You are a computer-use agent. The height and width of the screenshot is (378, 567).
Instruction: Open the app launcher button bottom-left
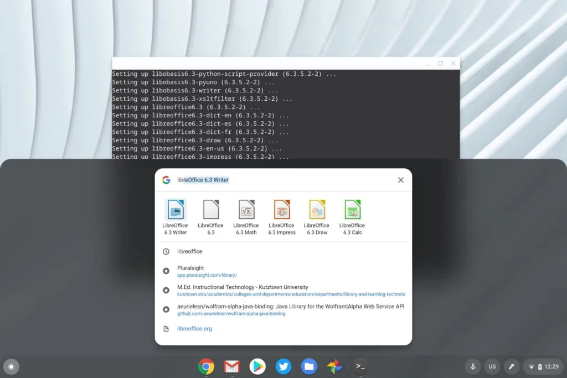pyautogui.click(x=11, y=366)
